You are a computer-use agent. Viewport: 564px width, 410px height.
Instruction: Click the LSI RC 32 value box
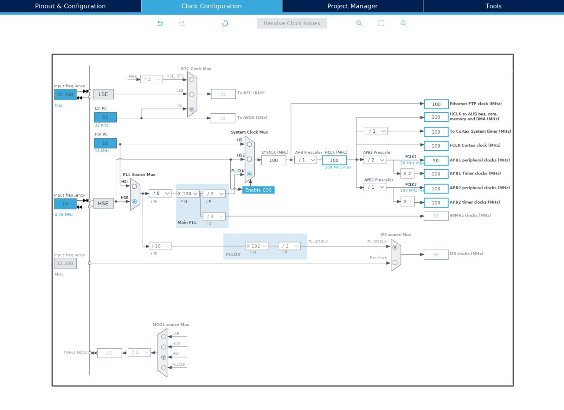(x=105, y=117)
